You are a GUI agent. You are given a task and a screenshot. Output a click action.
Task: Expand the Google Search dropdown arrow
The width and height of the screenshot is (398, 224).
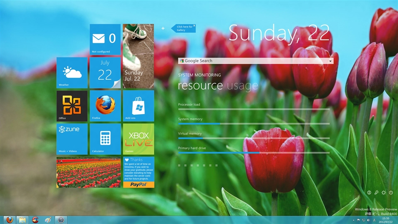pos(330,61)
